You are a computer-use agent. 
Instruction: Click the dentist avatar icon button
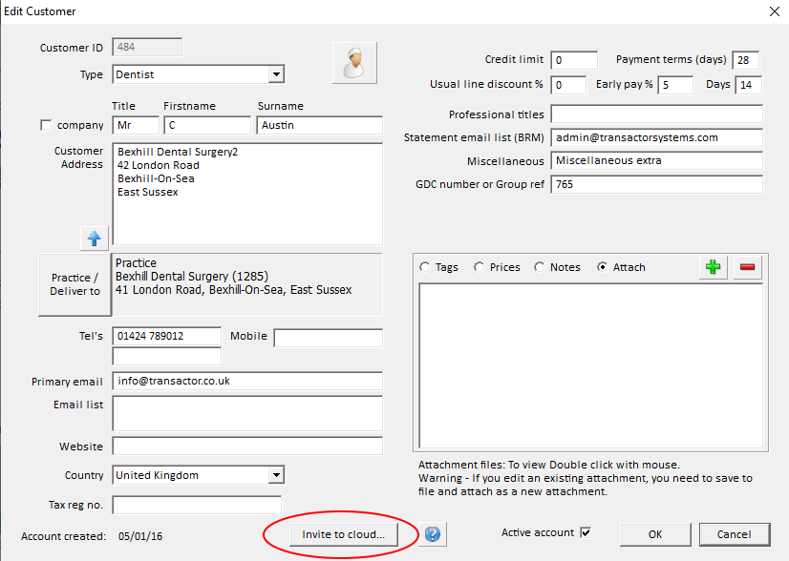[x=354, y=62]
